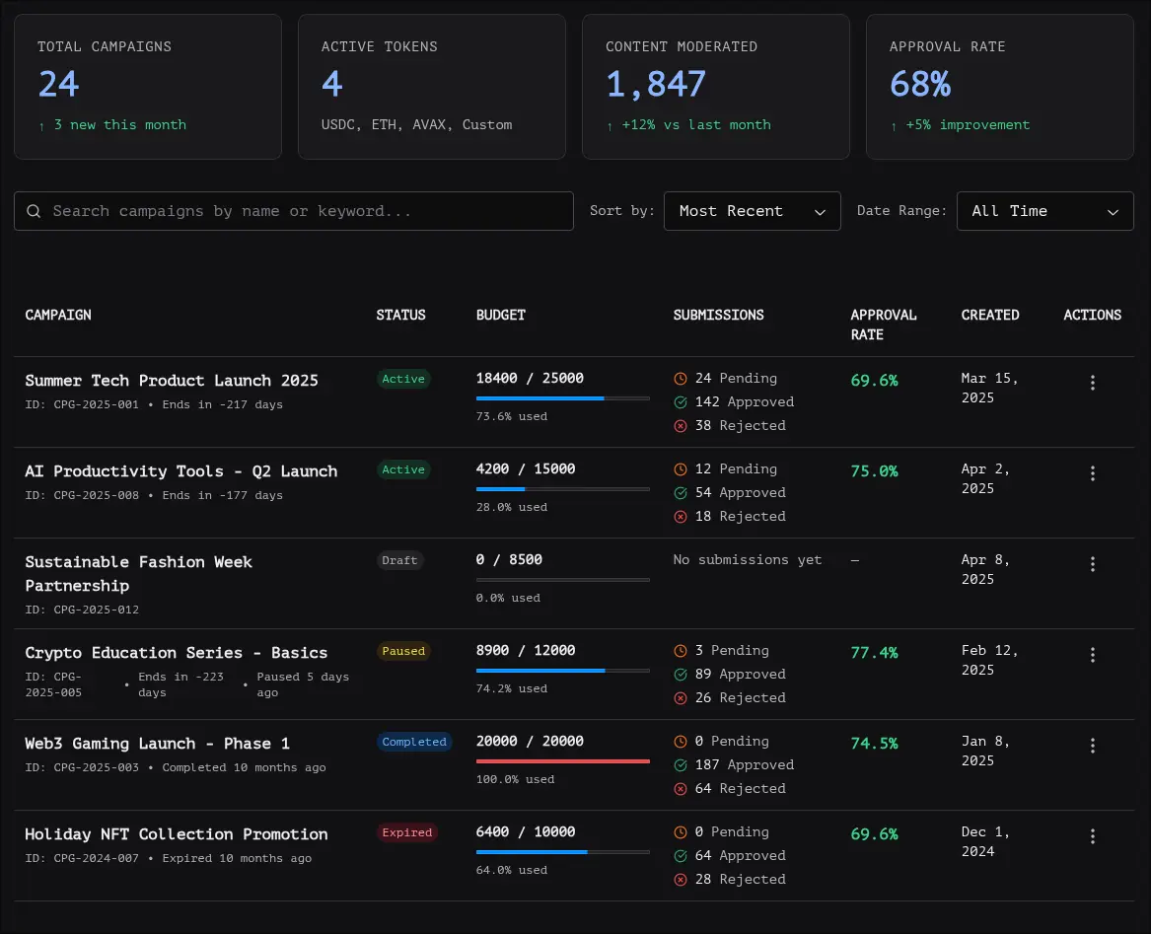
Task: Click the campaign search input field
Action: (294, 211)
